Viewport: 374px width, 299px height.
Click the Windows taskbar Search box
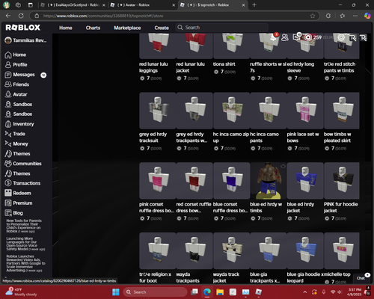coord(155,292)
